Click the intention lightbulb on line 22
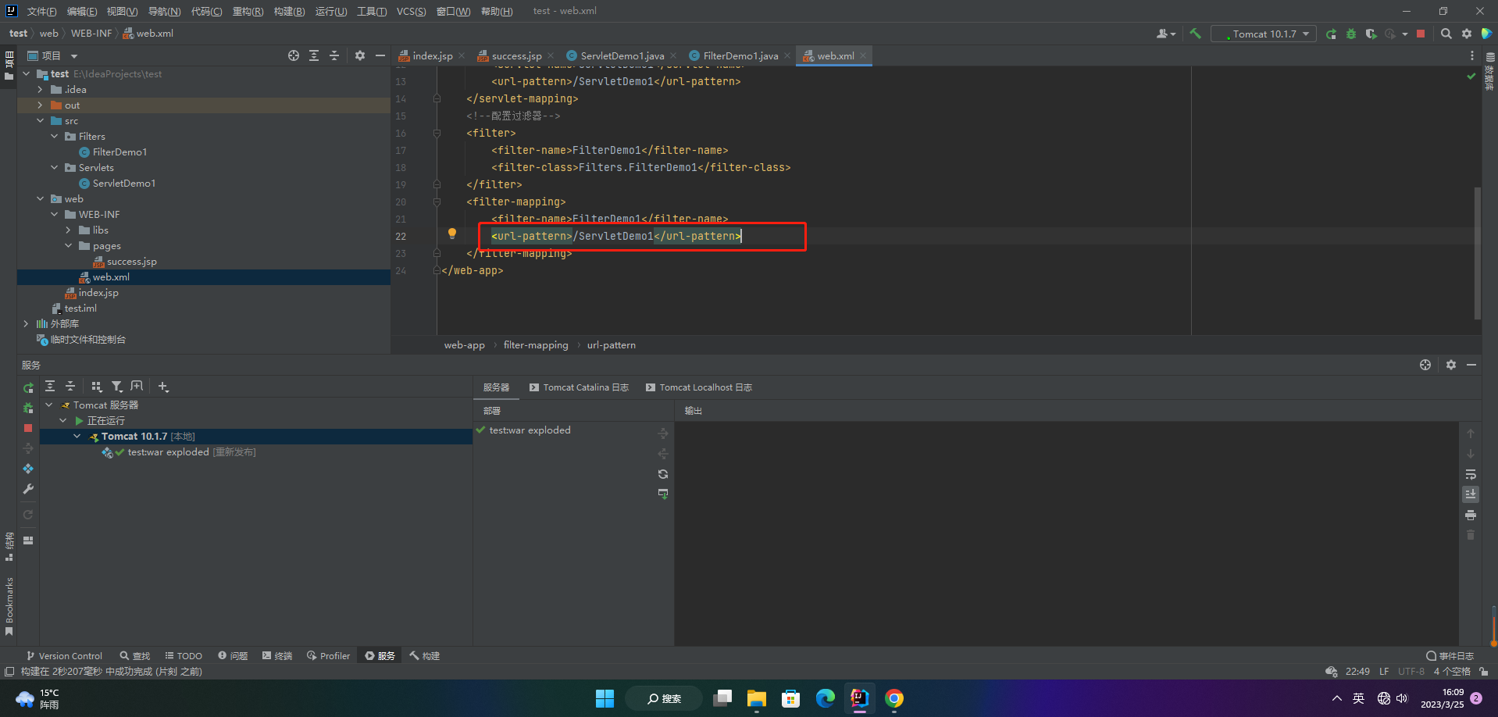 click(x=451, y=234)
